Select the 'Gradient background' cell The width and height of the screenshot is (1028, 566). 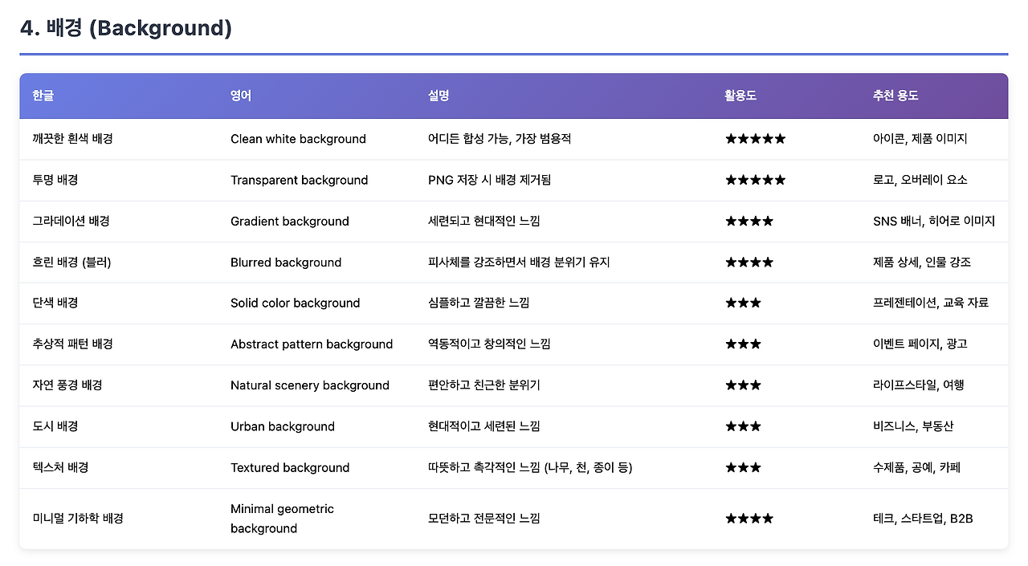[x=290, y=221]
